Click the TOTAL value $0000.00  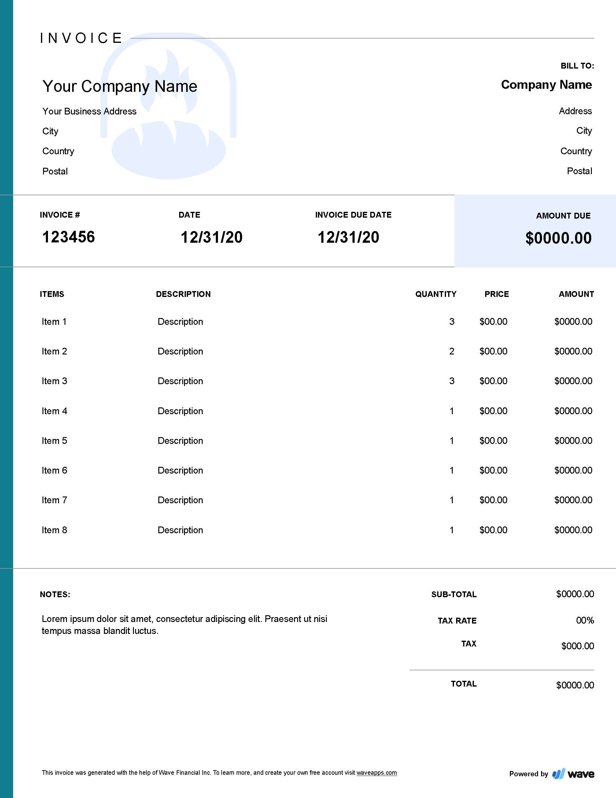[x=575, y=685]
